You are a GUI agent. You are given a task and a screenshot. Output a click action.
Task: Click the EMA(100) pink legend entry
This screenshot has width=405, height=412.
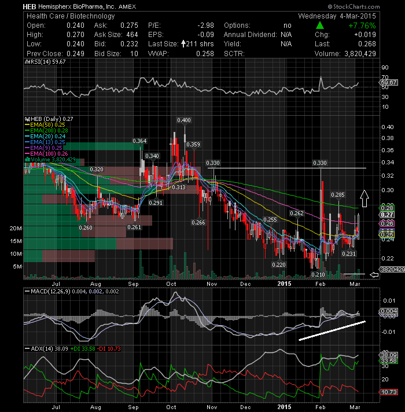[46, 154]
